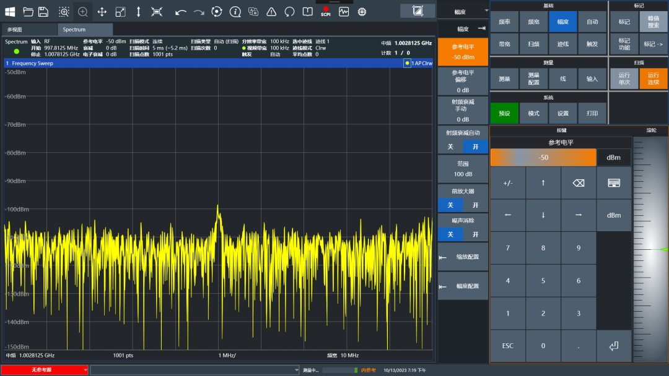Screen dimensions: 669x376
Task: Click the 1 Frequency Sweep title bar
Action: pyautogui.click(x=219, y=63)
